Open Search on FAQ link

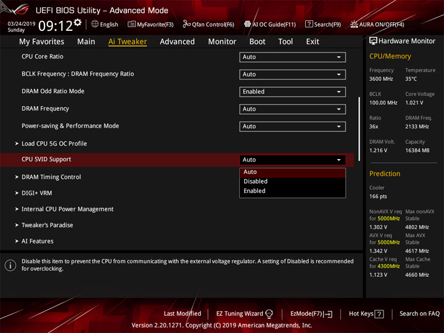pyautogui.click(x=420, y=314)
